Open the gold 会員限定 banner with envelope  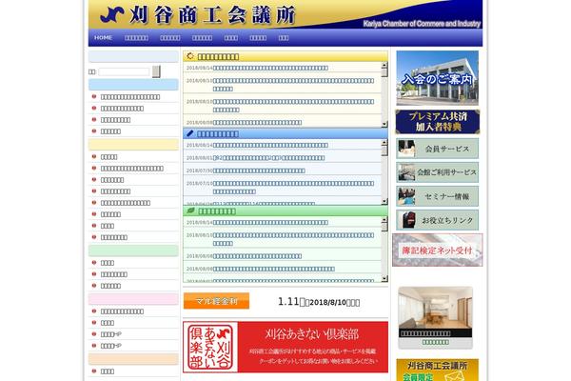(x=438, y=371)
